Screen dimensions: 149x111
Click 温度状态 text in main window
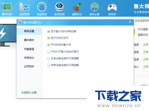point(143,35)
